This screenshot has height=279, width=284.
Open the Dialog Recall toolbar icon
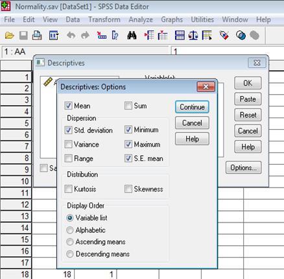click(x=54, y=35)
